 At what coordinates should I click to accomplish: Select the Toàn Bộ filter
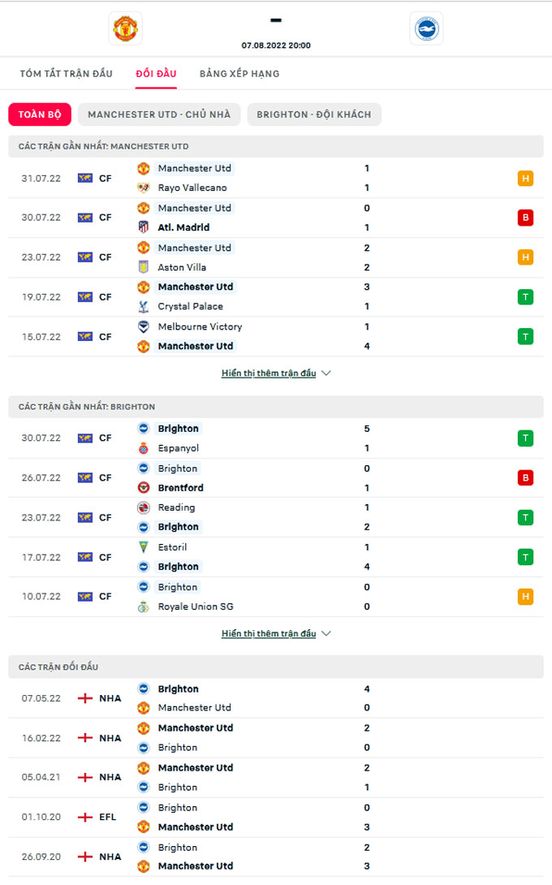[40, 114]
